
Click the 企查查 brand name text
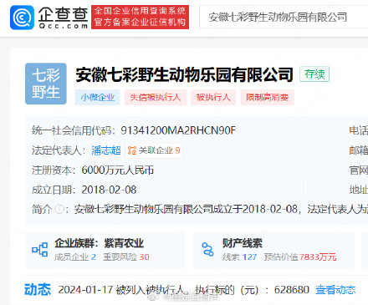coord(63,14)
